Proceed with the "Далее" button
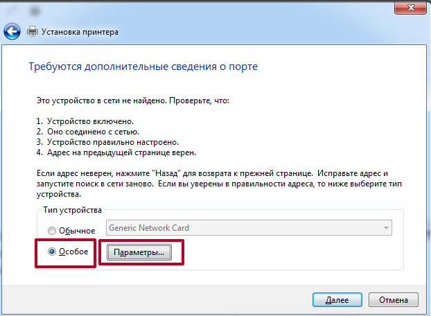The image size is (431, 316). 335,300
